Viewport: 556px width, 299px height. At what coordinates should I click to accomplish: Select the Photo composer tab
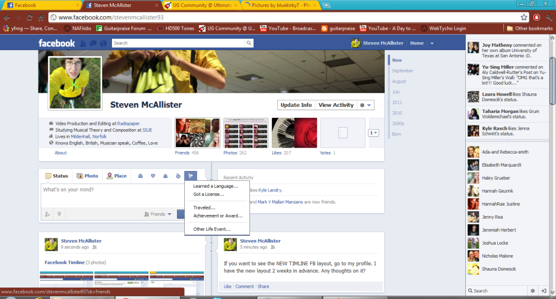88,176
